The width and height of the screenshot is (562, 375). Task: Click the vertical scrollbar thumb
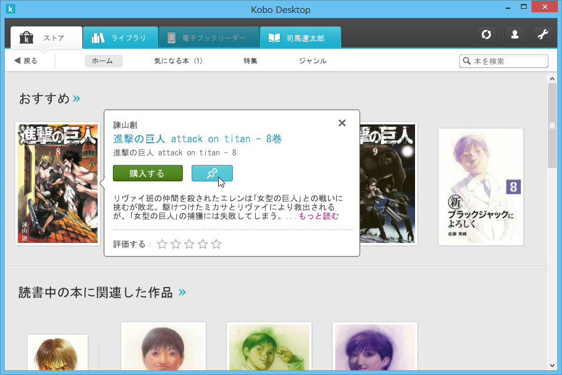[552, 125]
